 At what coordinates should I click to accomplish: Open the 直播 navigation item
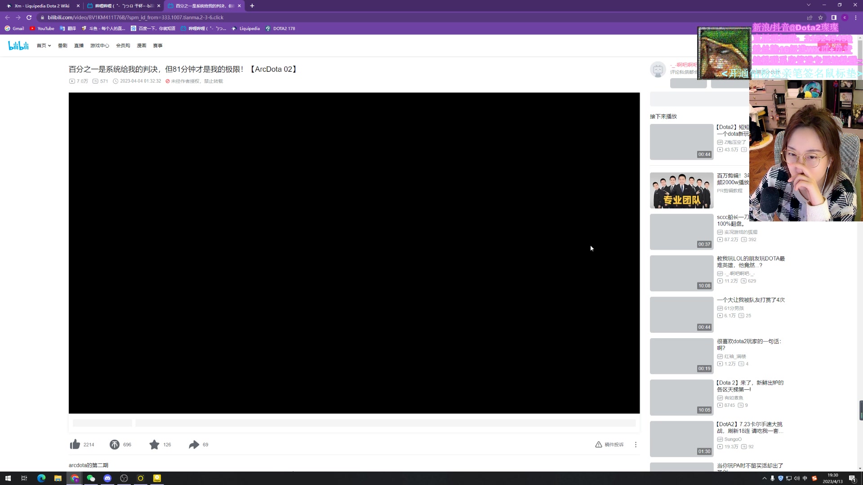(79, 45)
